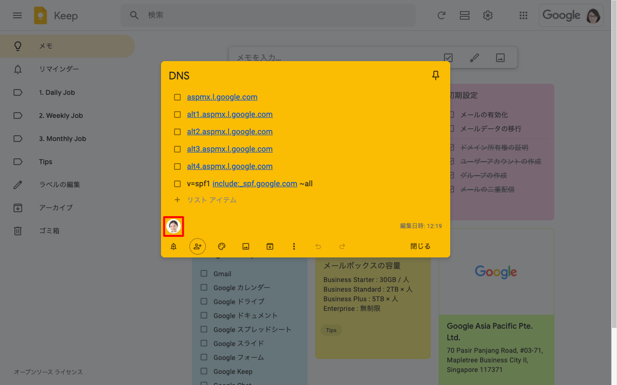This screenshot has height=385, width=617.
Task: Click the メールボックスの容量 note title
Action: [362, 266]
